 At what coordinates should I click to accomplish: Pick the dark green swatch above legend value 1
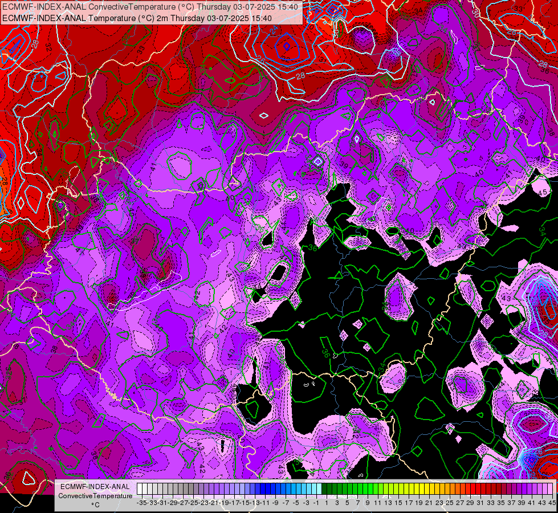pos(324,489)
